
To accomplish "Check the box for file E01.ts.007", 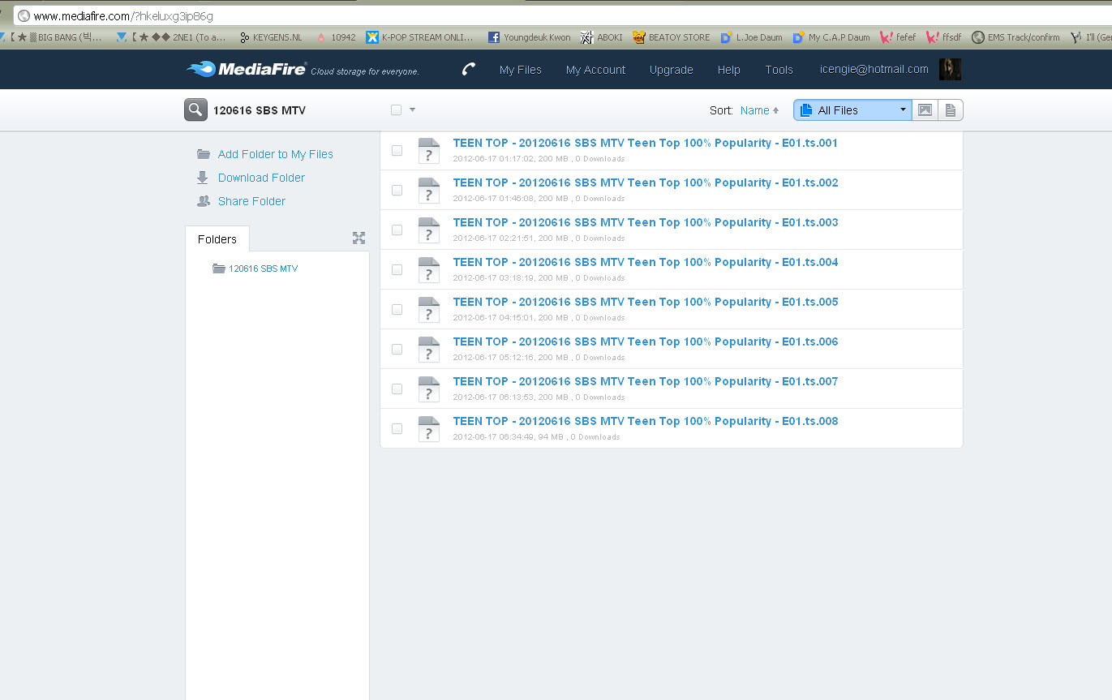I will 397,389.
